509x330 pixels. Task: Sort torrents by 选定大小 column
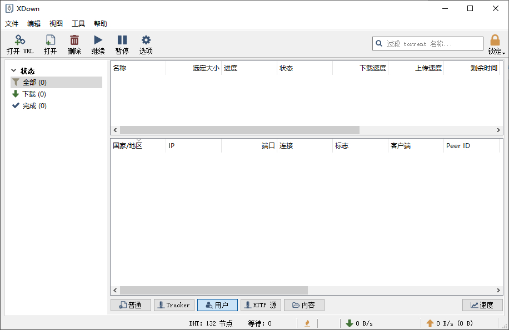[194, 68]
